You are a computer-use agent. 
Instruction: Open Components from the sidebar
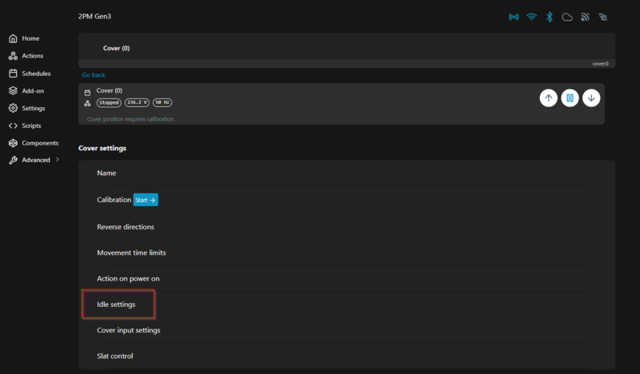(x=39, y=143)
